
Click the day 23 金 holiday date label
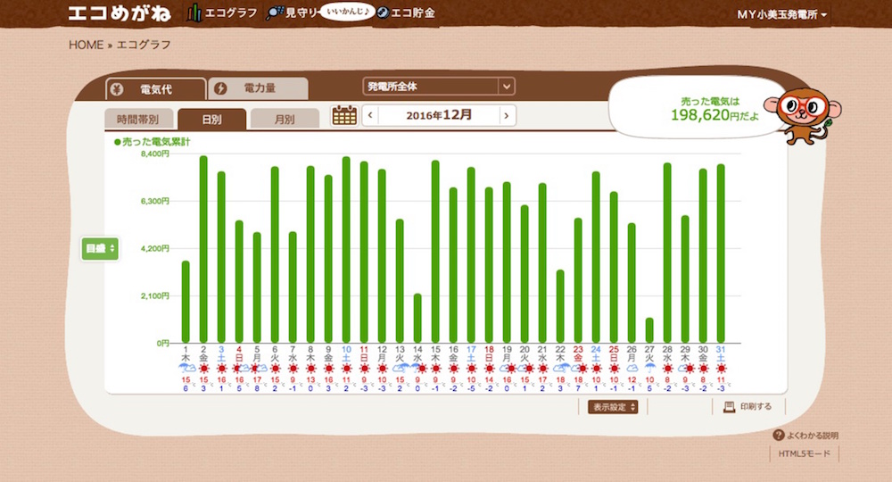(x=578, y=353)
